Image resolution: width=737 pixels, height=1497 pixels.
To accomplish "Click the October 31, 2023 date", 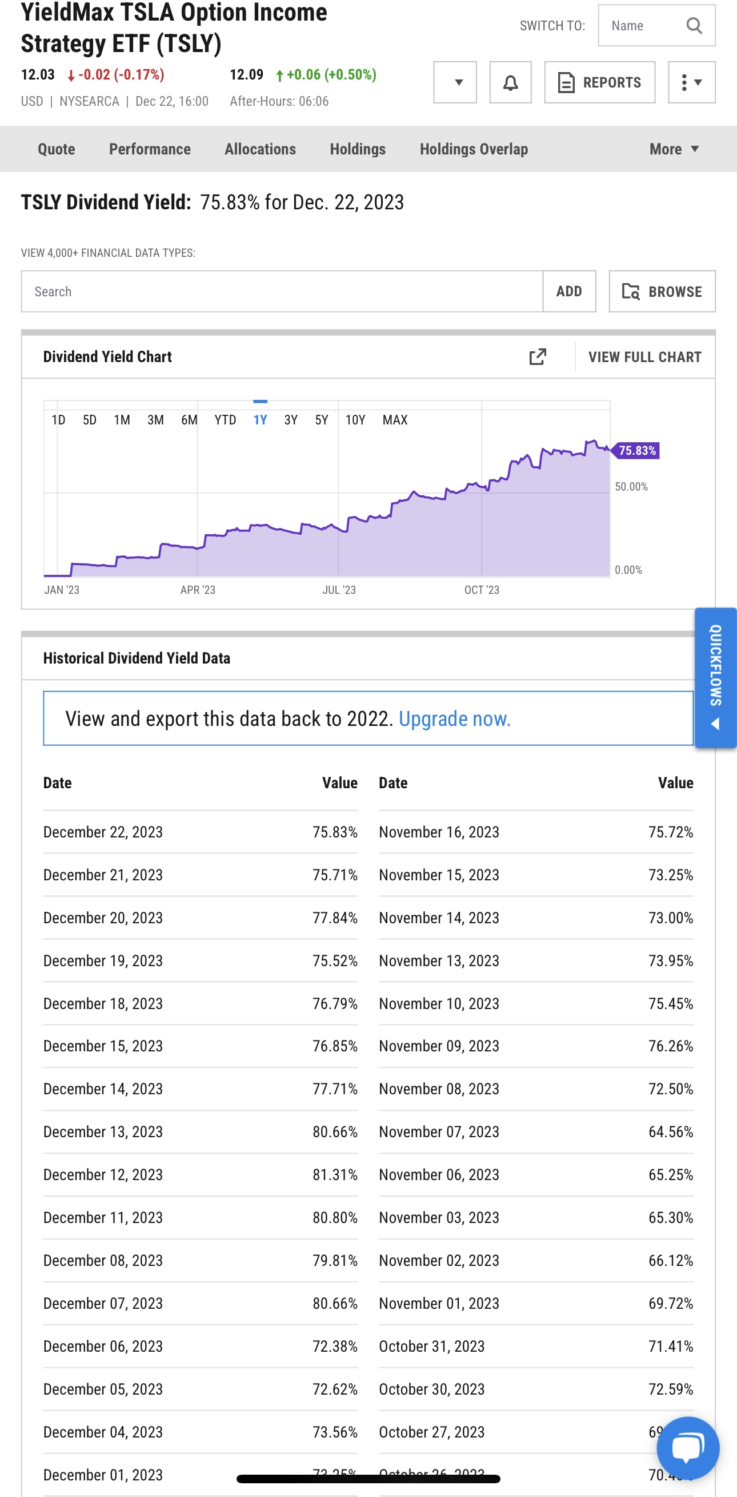I will tap(432, 1347).
